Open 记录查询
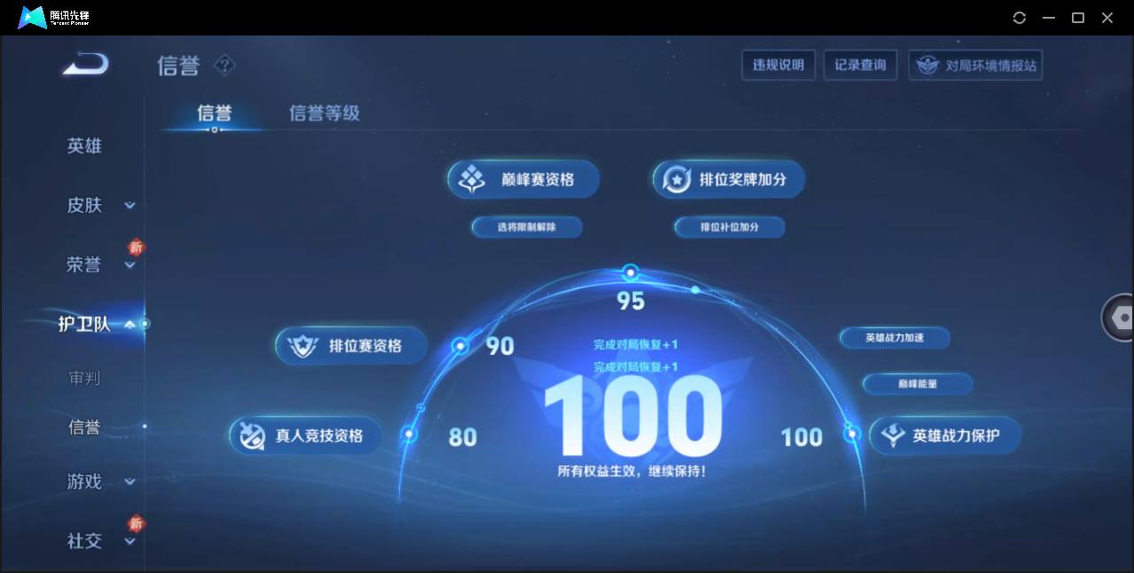Viewport: 1134px width, 573px height. pyautogui.click(x=859, y=64)
